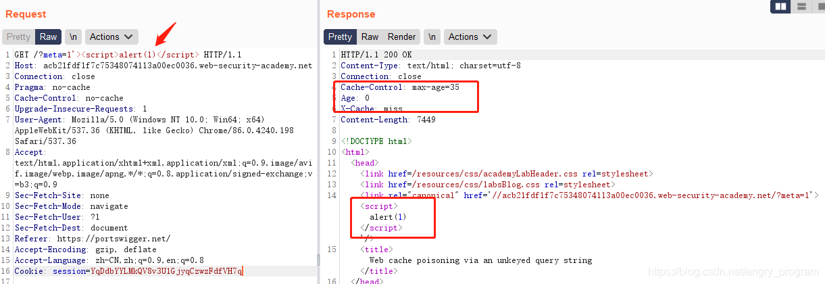The height and width of the screenshot is (284, 825).
Task: Click the X-Cache: miss response header
Action: coord(372,109)
